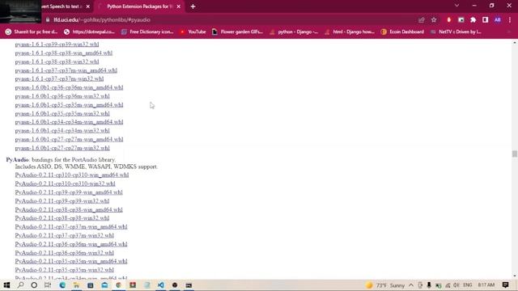This screenshot has width=518, height=291.
Task: Show hidden system tray icons chevron
Action: [411, 285]
